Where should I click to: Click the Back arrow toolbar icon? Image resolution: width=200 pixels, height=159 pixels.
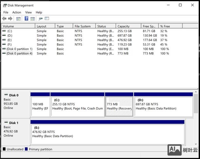click(x=4, y=19)
